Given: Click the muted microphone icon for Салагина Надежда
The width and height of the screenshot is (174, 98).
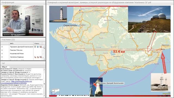Looking at the screenshot, I should (x=35, y=57).
